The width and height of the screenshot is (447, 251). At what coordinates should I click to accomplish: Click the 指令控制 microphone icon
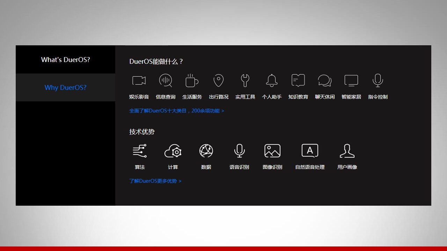(x=378, y=81)
